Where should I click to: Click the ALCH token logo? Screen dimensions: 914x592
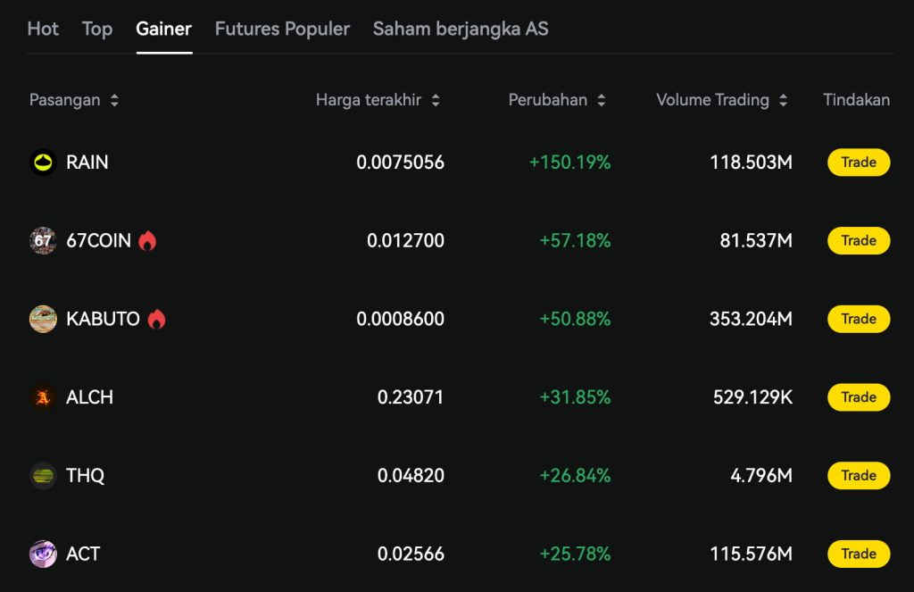[42, 397]
